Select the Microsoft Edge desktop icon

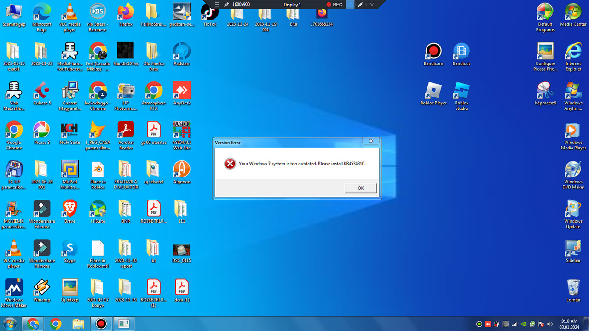pyautogui.click(x=41, y=18)
